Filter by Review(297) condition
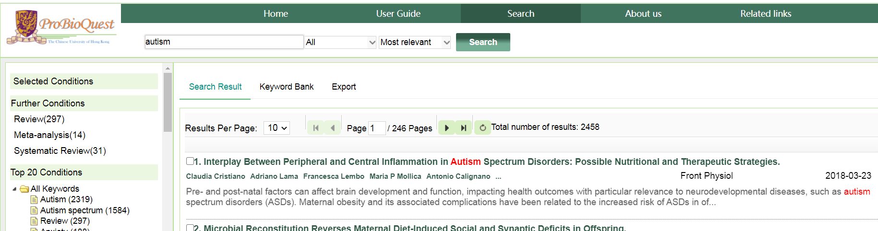 39,119
